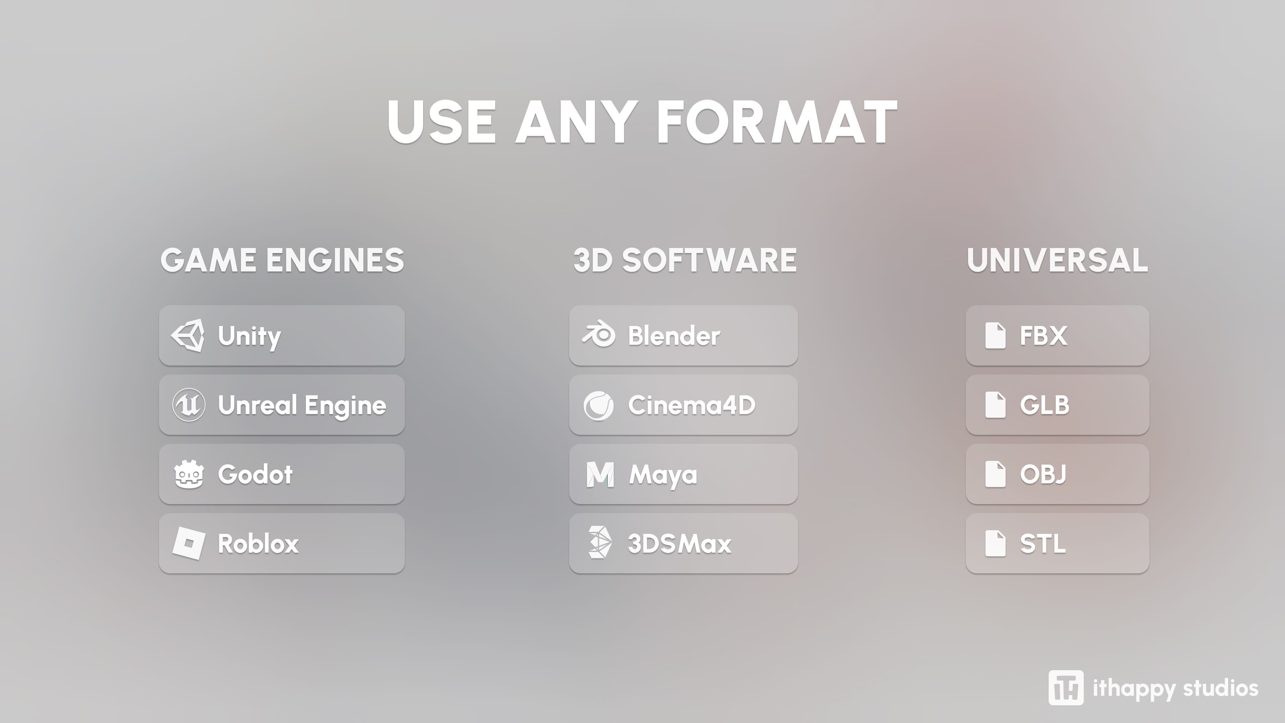Click the 3DSMax logo icon

(599, 542)
